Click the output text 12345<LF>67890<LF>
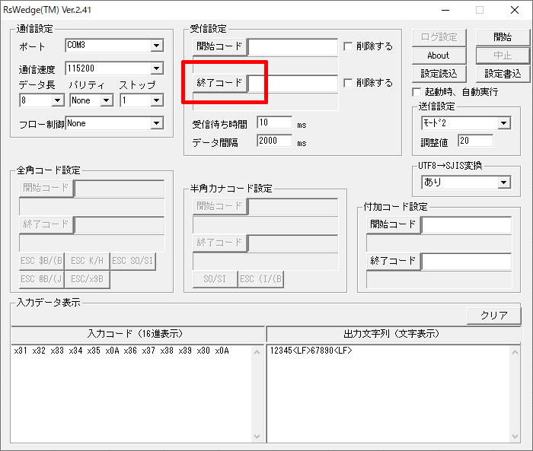 click(x=311, y=351)
